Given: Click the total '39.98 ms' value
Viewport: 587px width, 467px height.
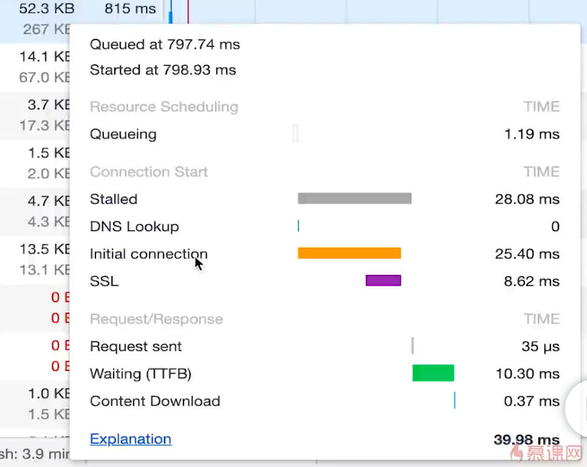Looking at the screenshot, I should point(526,439).
